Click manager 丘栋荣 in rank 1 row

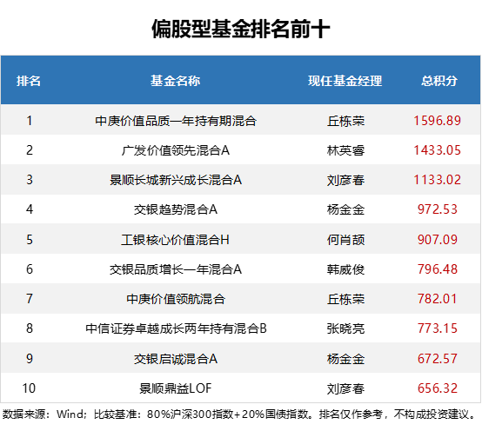tap(345, 121)
